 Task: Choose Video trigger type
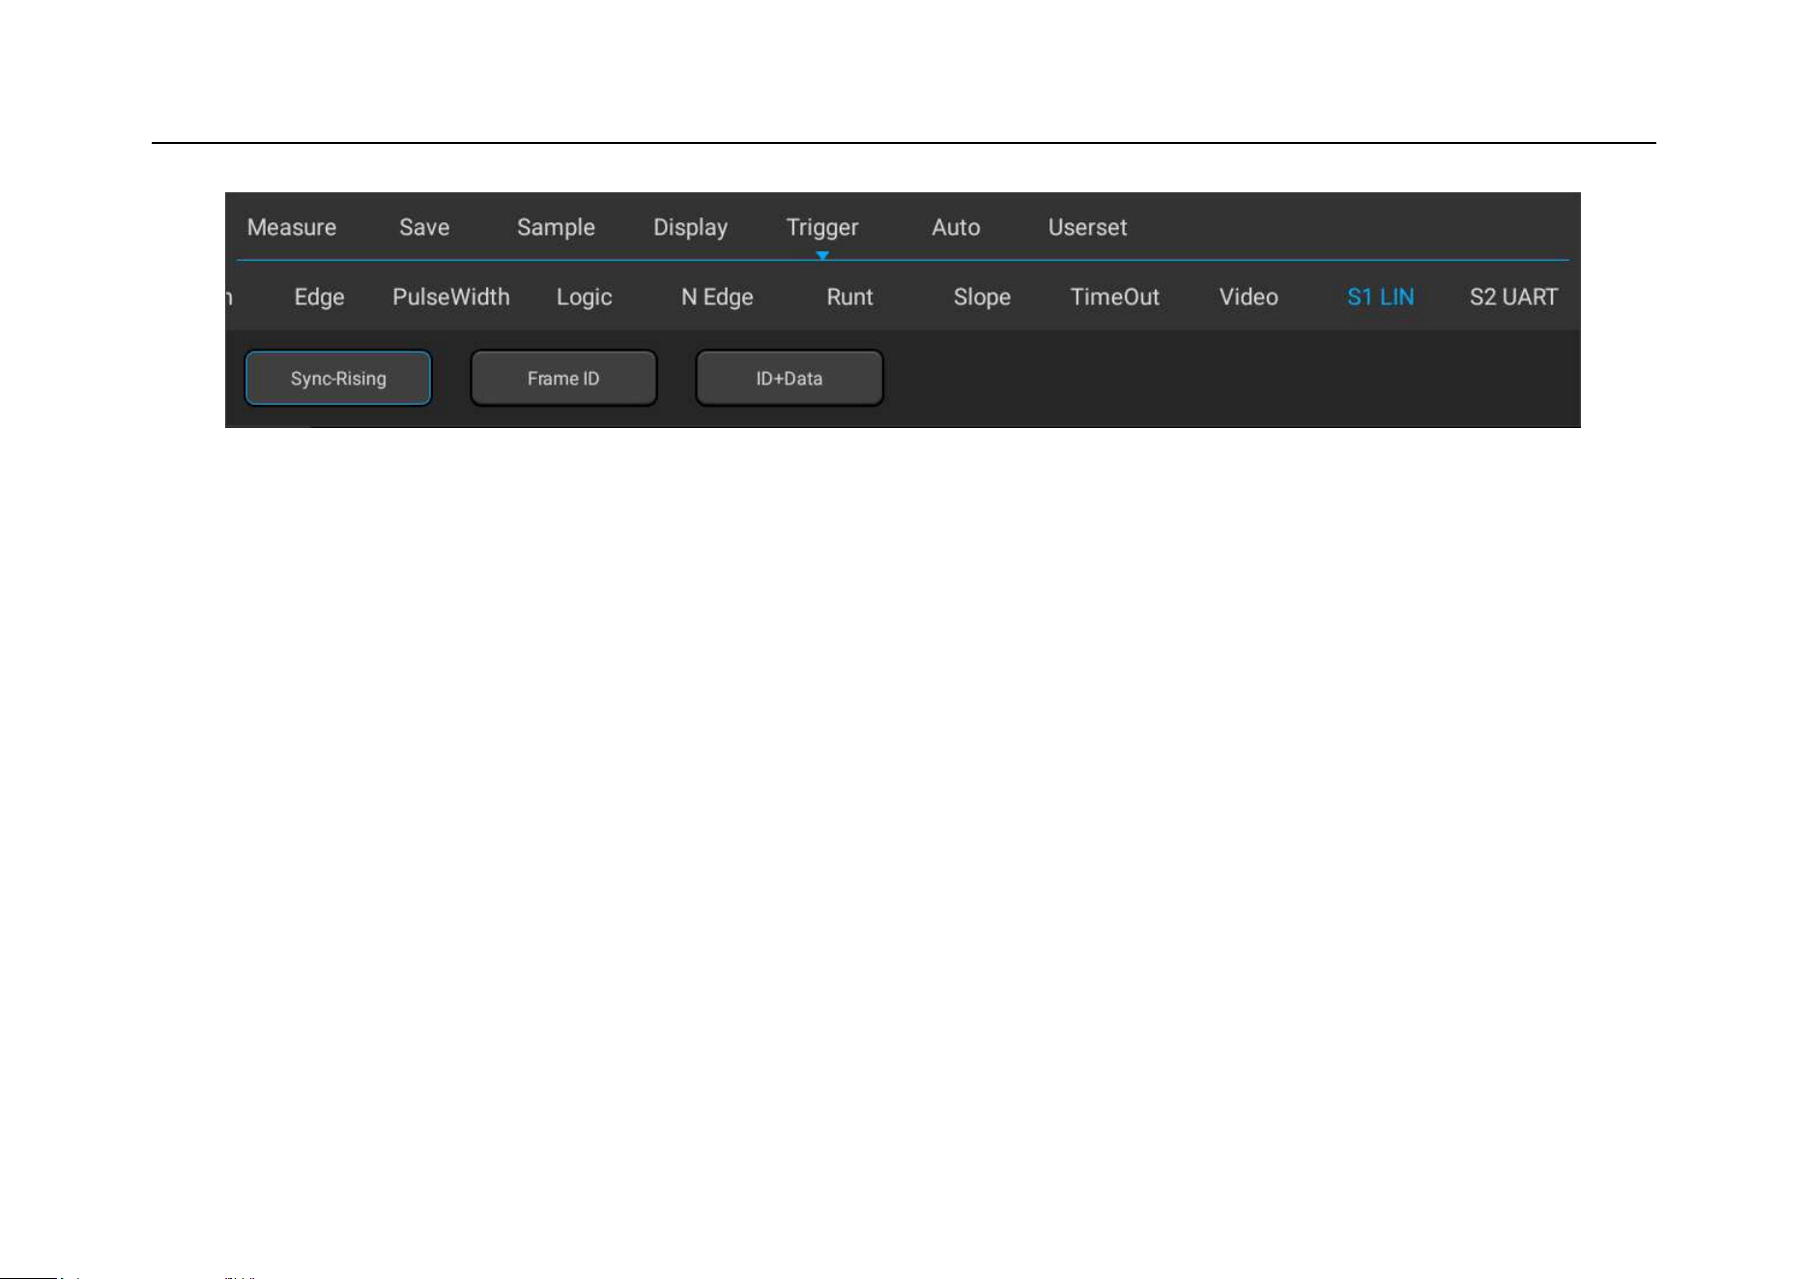1249,297
